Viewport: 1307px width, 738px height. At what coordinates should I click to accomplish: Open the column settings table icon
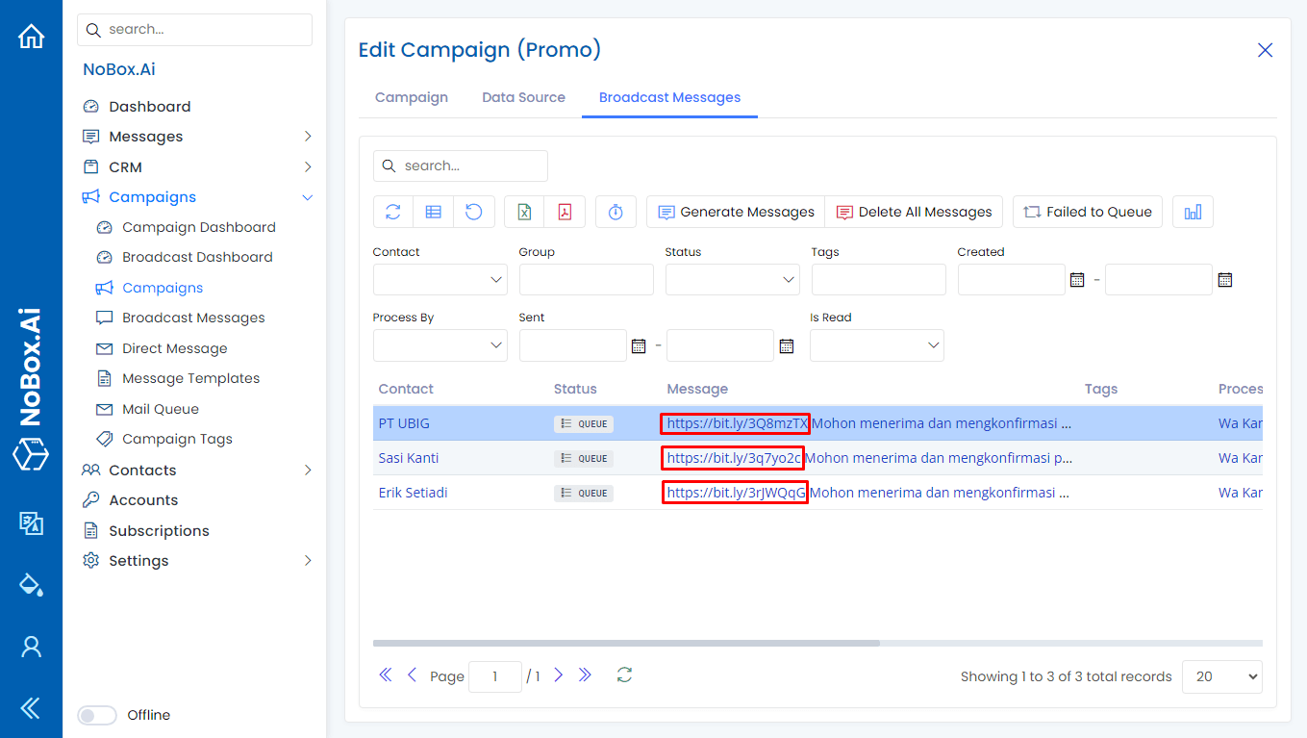pyautogui.click(x=433, y=211)
